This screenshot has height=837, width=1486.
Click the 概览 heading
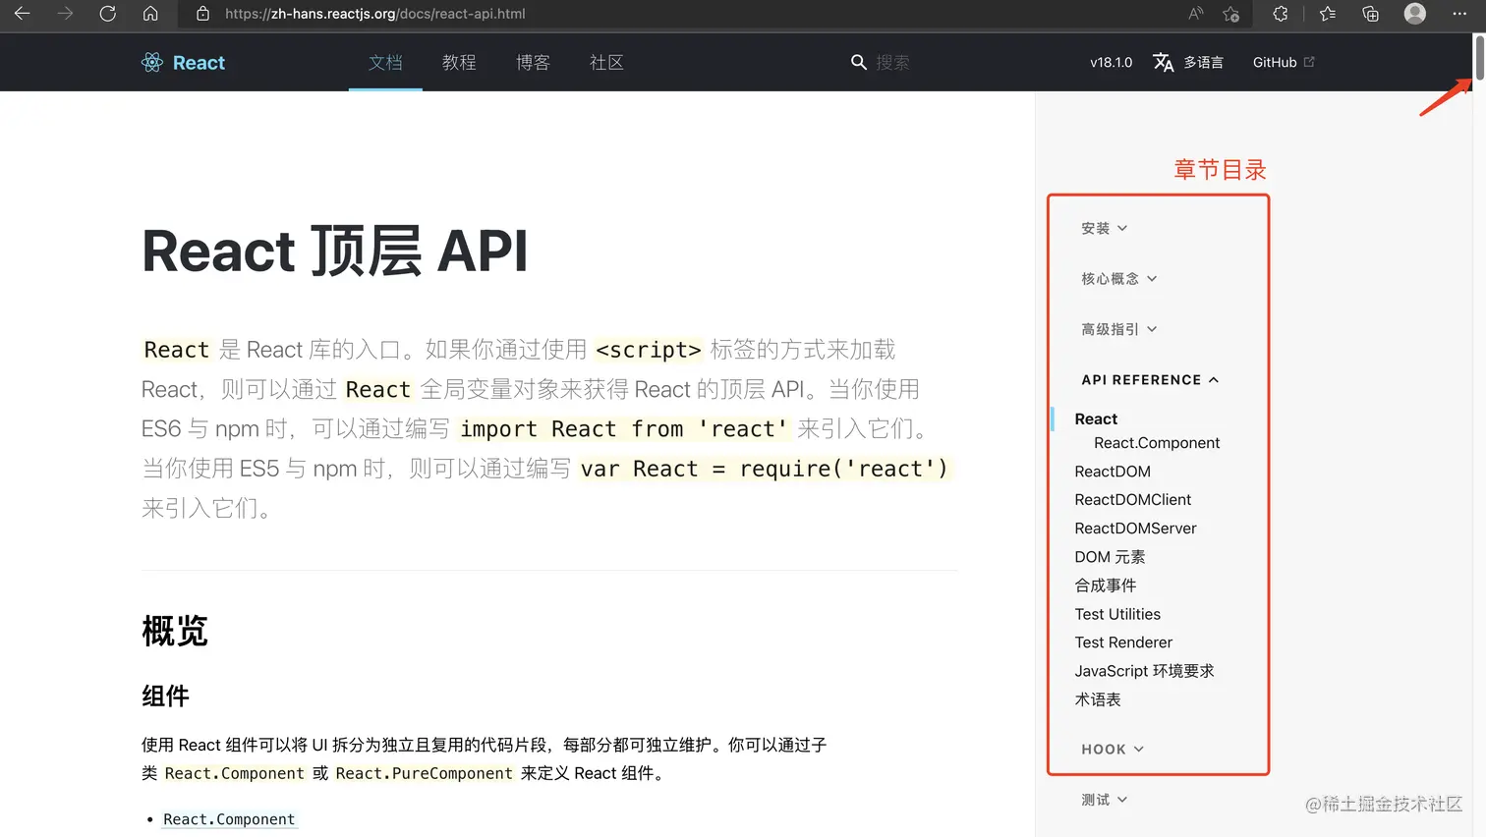[175, 631]
